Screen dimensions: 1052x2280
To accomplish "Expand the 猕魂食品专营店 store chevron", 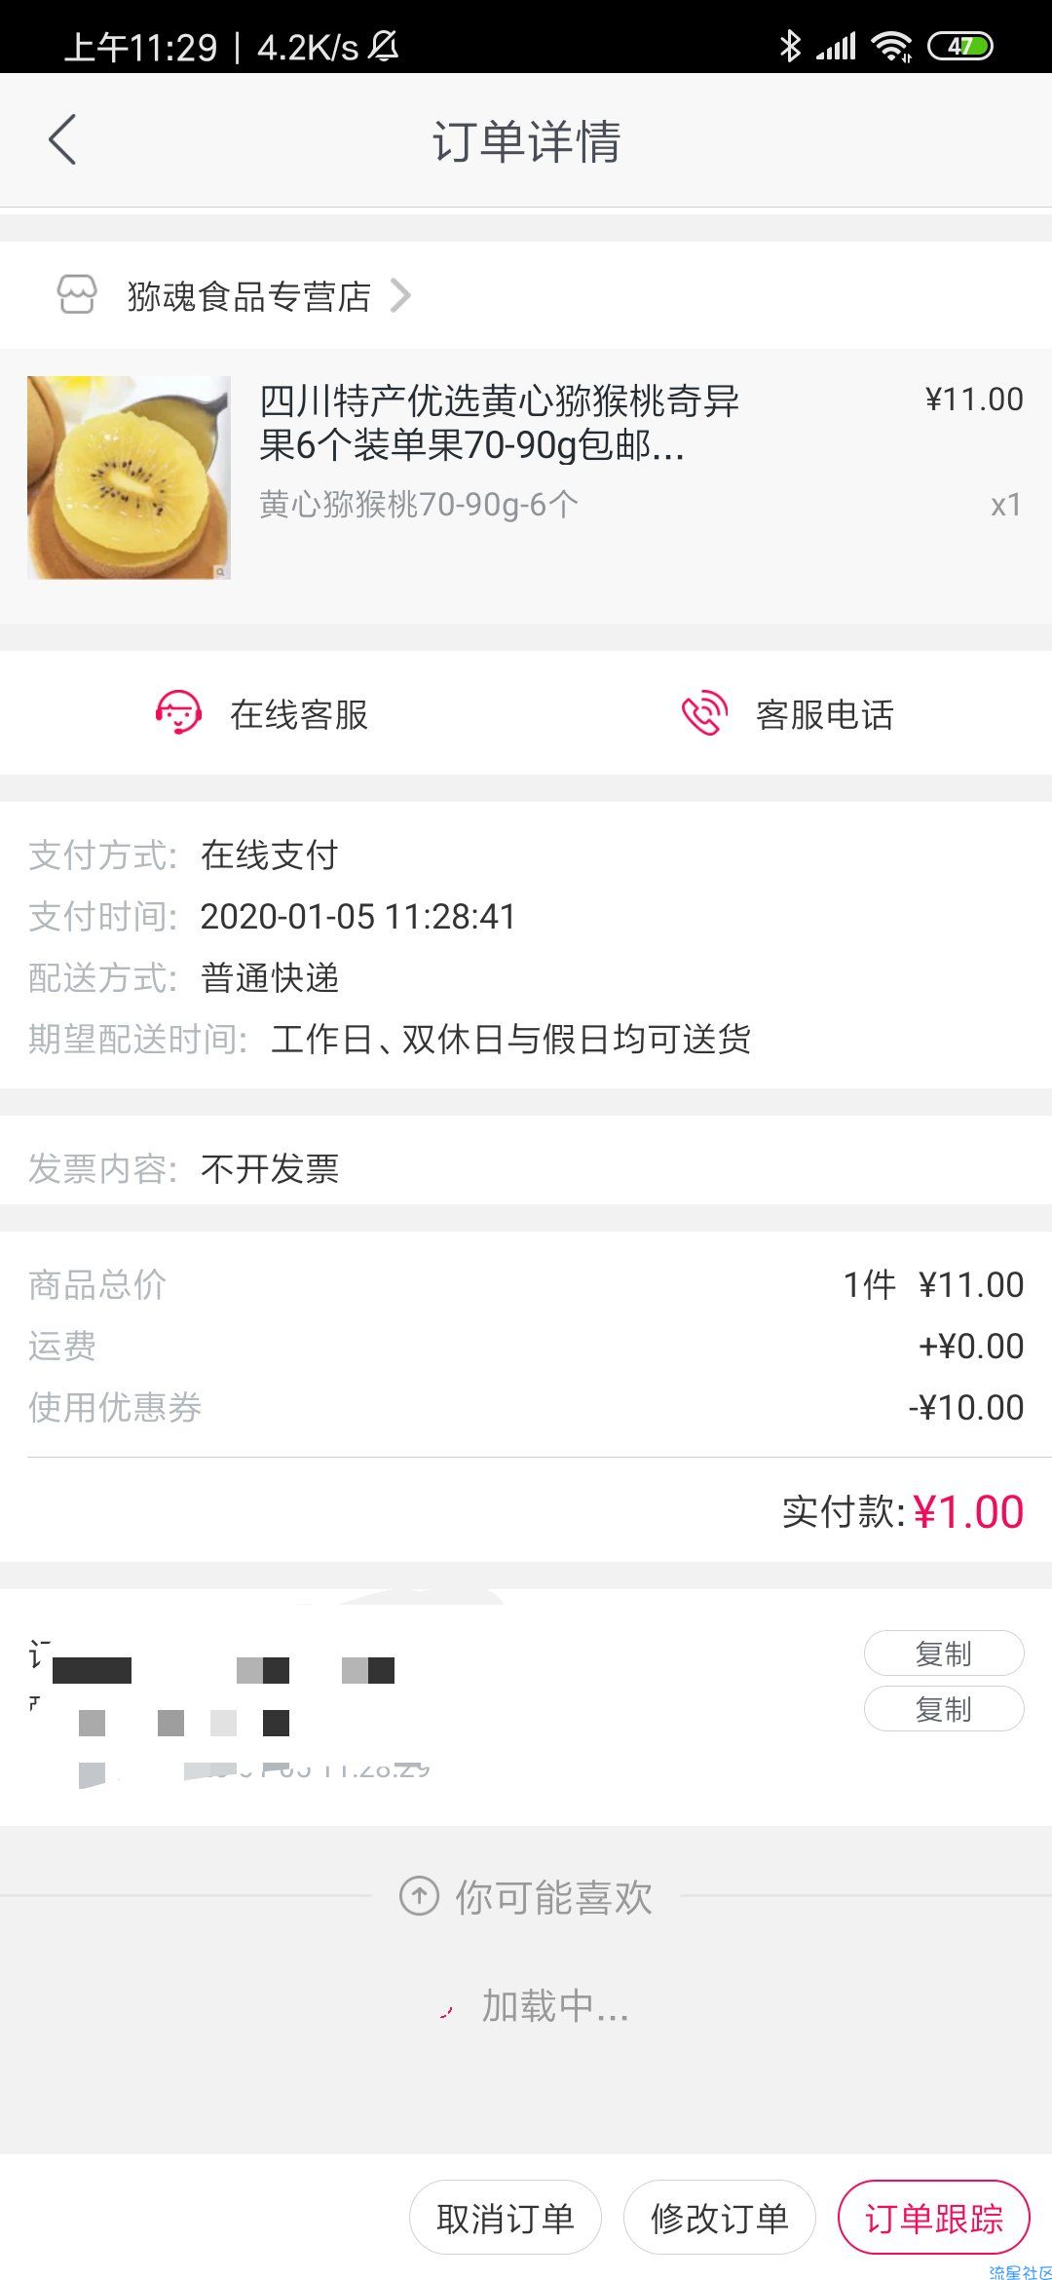I will [400, 295].
